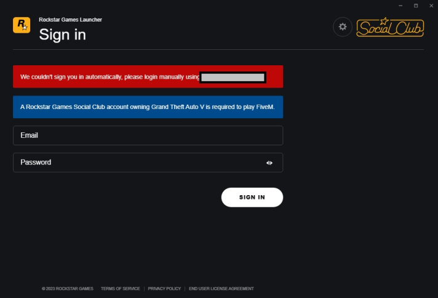Click the Rockstar Games Launcher title text

(x=70, y=20)
